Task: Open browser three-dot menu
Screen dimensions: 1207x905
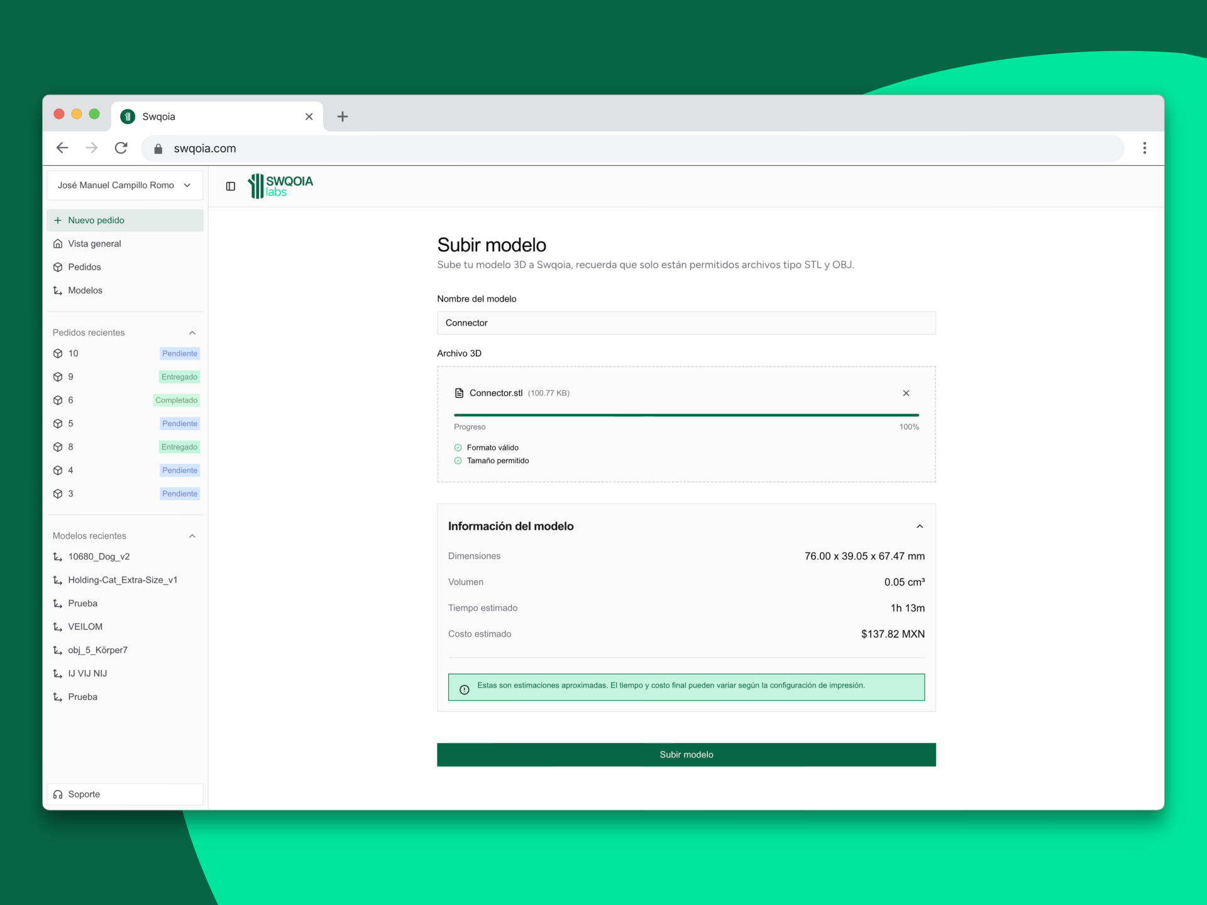Action: click(x=1144, y=148)
